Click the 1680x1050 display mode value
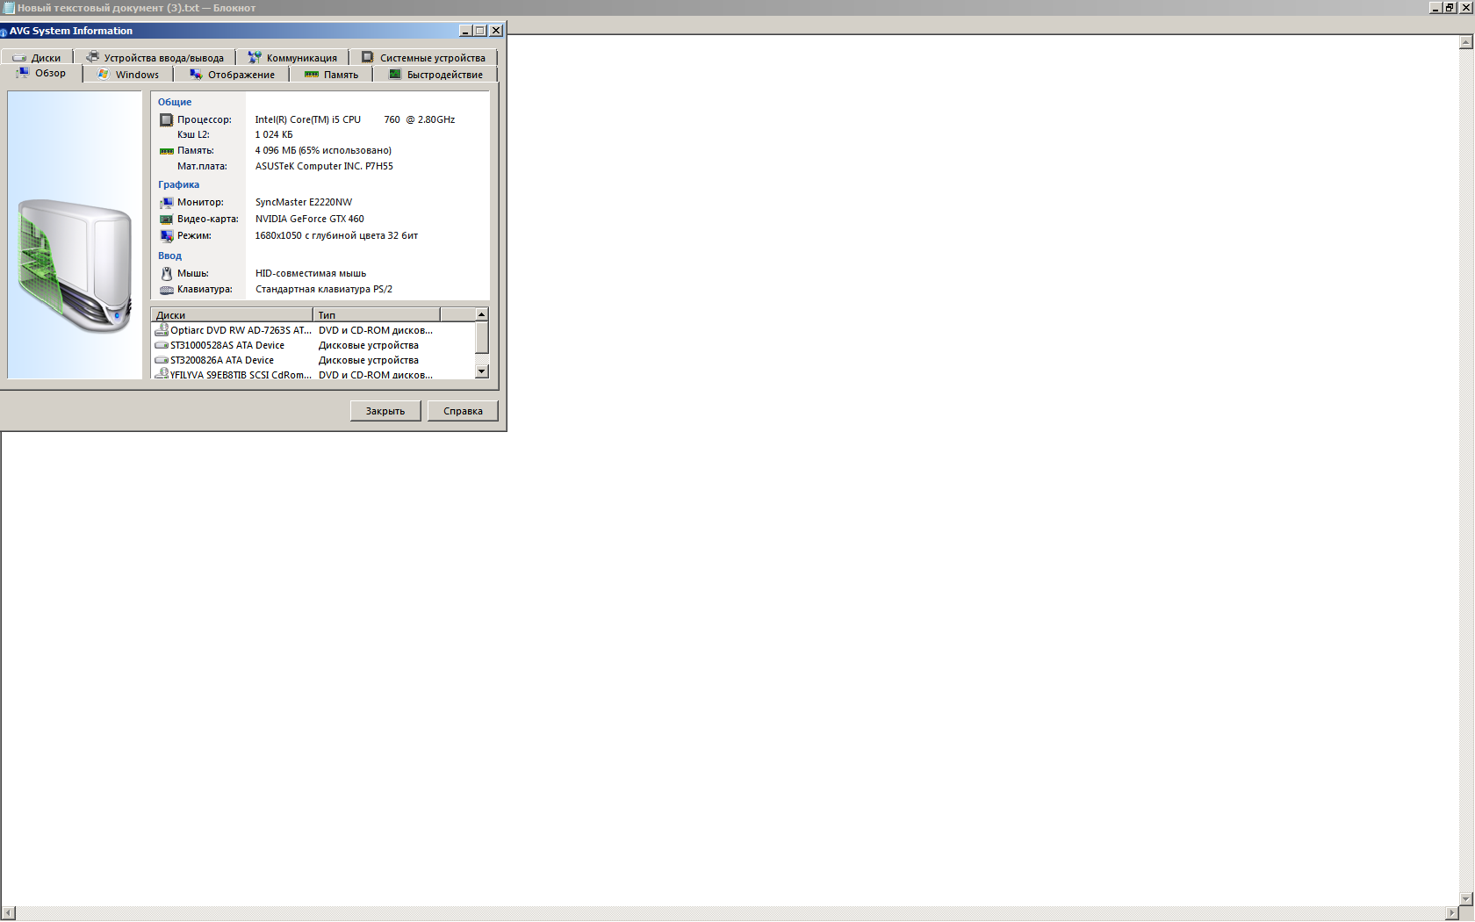Viewport: 1475px width, 922px height. [x=336, y=235]
